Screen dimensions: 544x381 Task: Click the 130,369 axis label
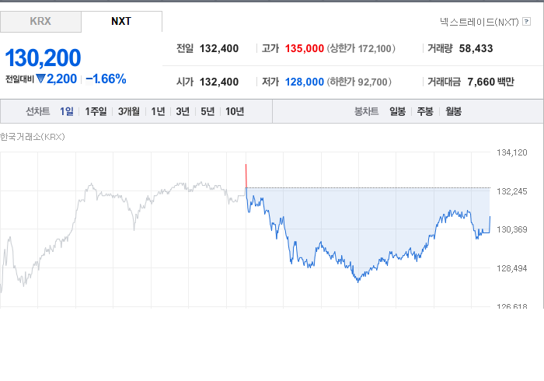pyautogui.click(x=511, y=229)
